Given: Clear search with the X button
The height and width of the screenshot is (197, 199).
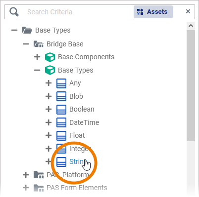Looking at the screenshot, I should coord(188,11).
